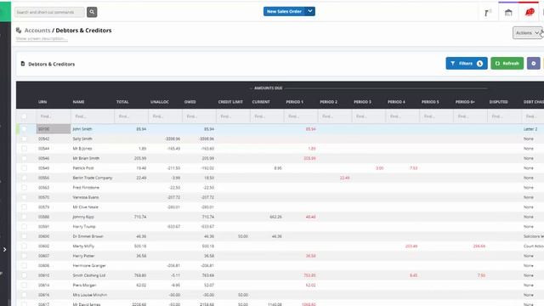
Task: Expand the left sidebar with chevron
Action: point(4,249)
